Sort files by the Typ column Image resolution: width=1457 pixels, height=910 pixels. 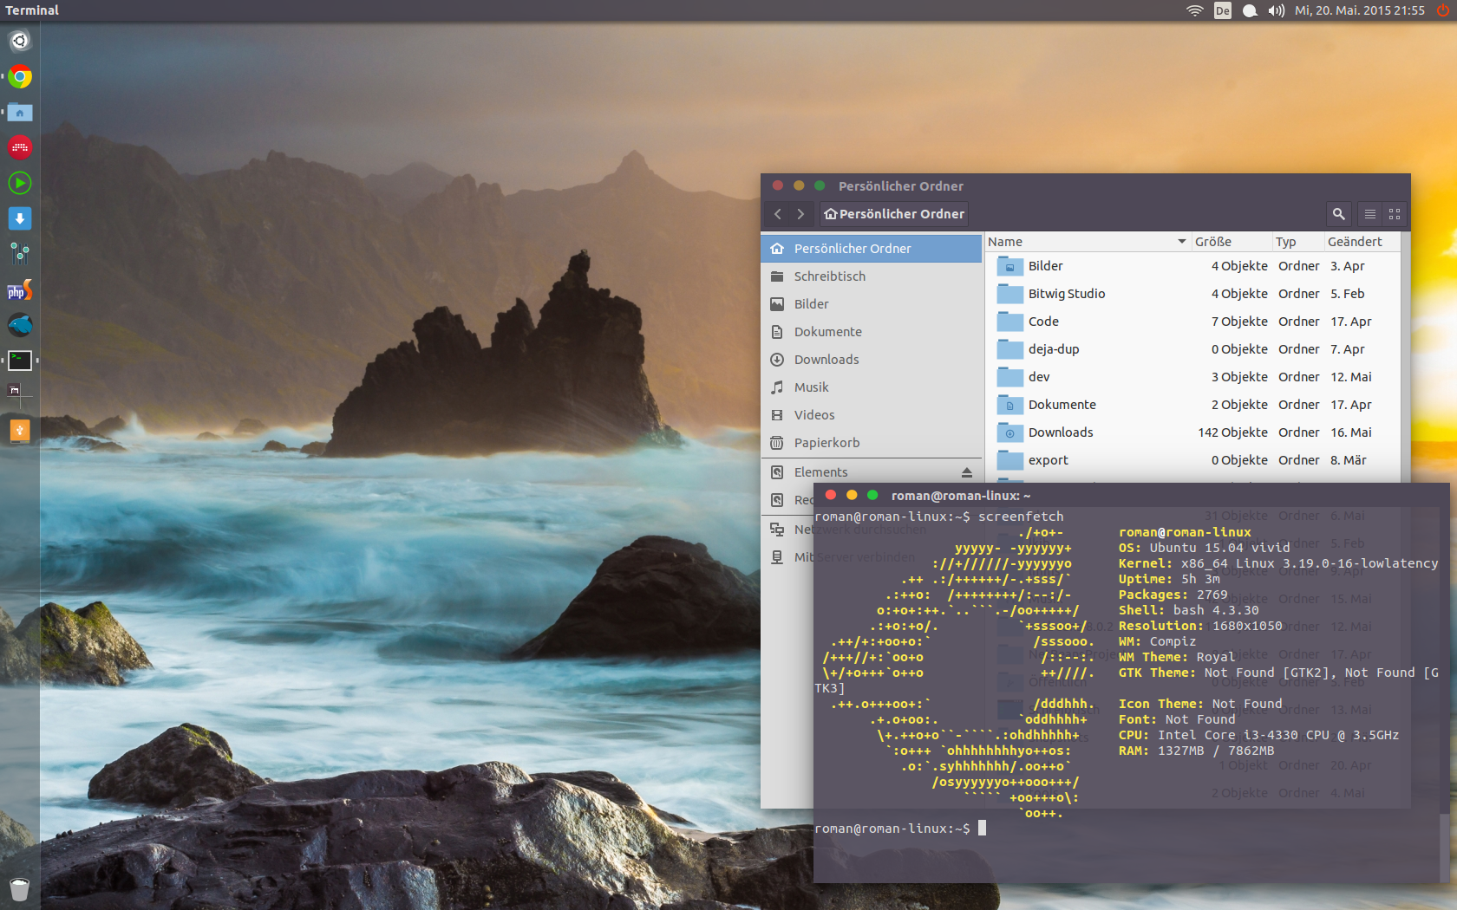point(1299,242)
